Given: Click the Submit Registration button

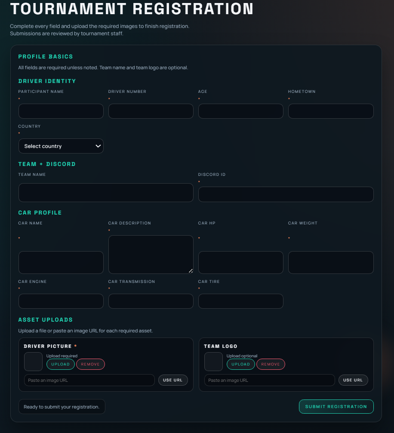Looking at the screenshot, I should (x=336, y=406).
